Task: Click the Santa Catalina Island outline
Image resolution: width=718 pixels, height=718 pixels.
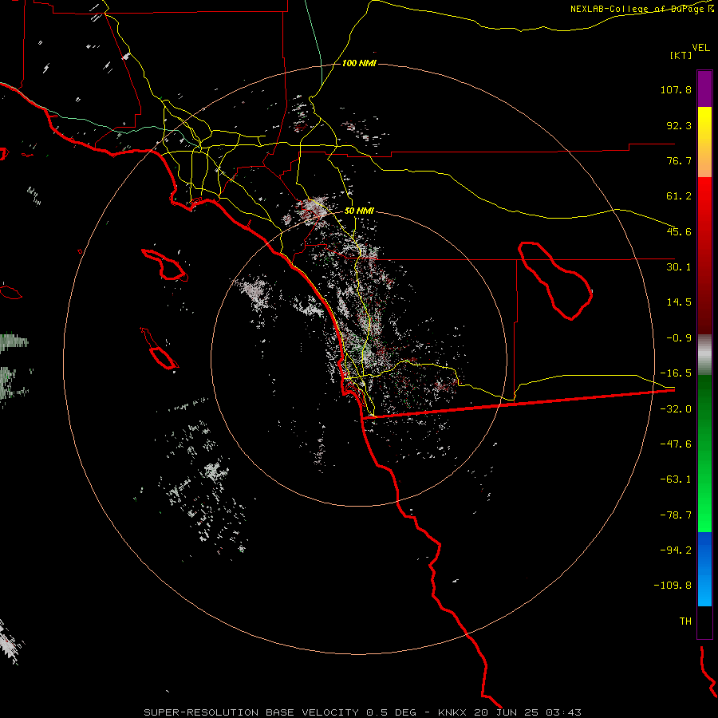Action: coord(165,265)
